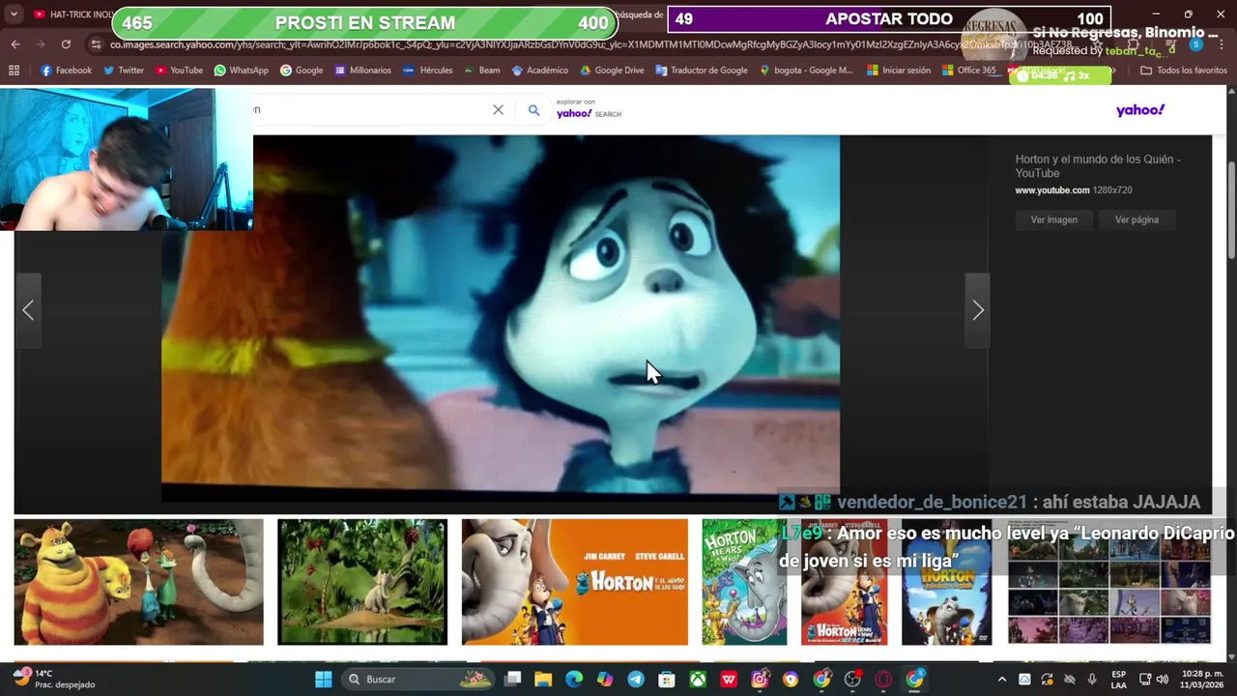Image resolution: width=1237 pixels, height=696 pixels.
Task: Open the Todos los favoritos folder
Action: point(1184,71)
